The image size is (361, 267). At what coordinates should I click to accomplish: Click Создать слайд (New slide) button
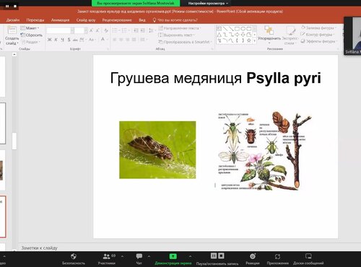[x=12, y=36]
